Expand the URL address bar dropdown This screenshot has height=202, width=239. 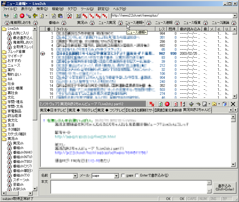point(235,15)
